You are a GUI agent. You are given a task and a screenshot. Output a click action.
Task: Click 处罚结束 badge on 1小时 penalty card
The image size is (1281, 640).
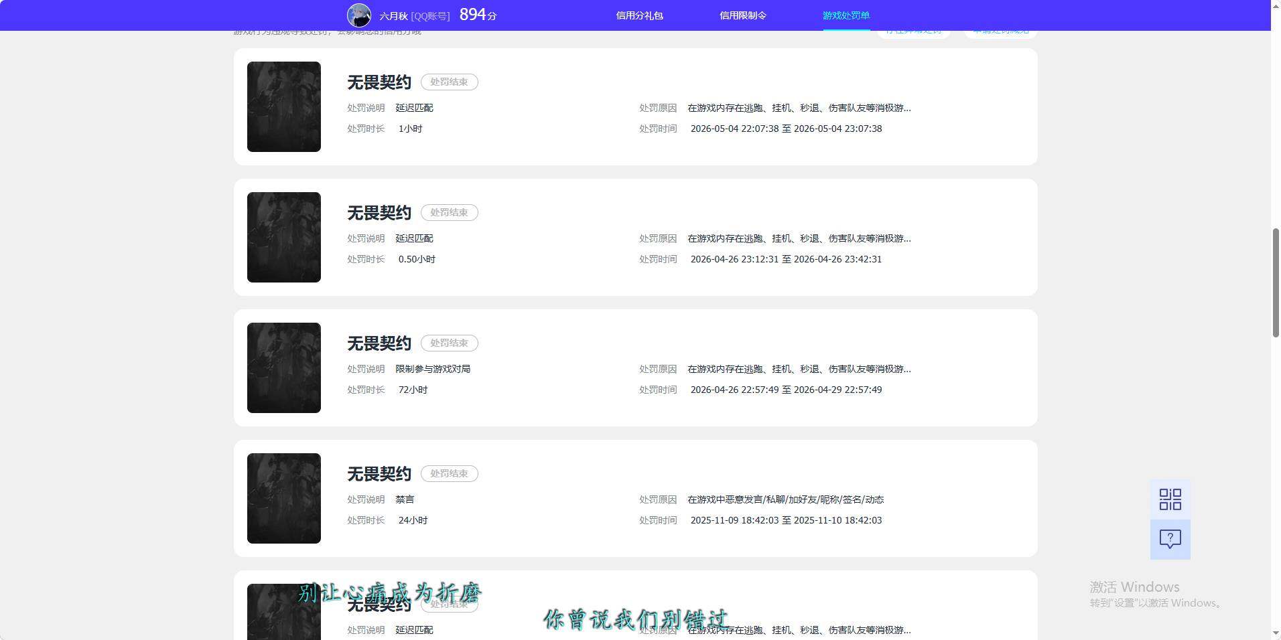(449, 82)
